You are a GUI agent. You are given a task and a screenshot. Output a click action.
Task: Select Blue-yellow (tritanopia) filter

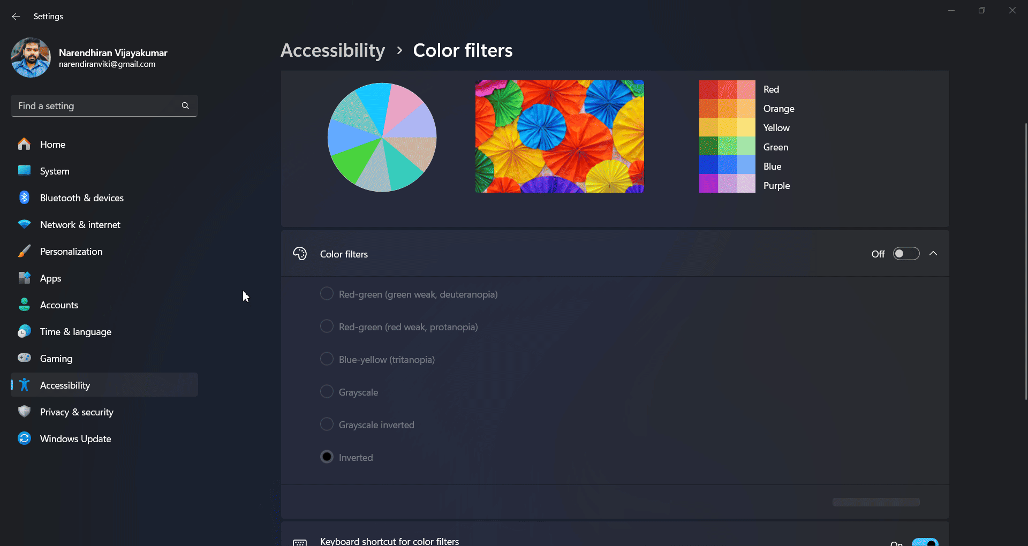[327, 359]
